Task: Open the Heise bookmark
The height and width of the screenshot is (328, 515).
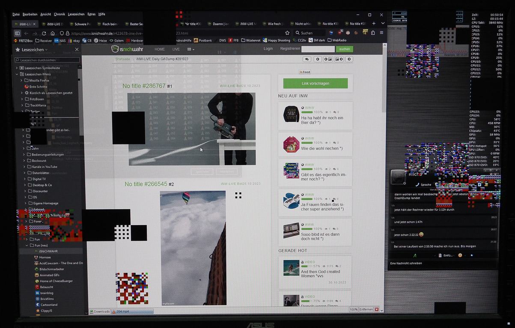Action: click(101, 41)
